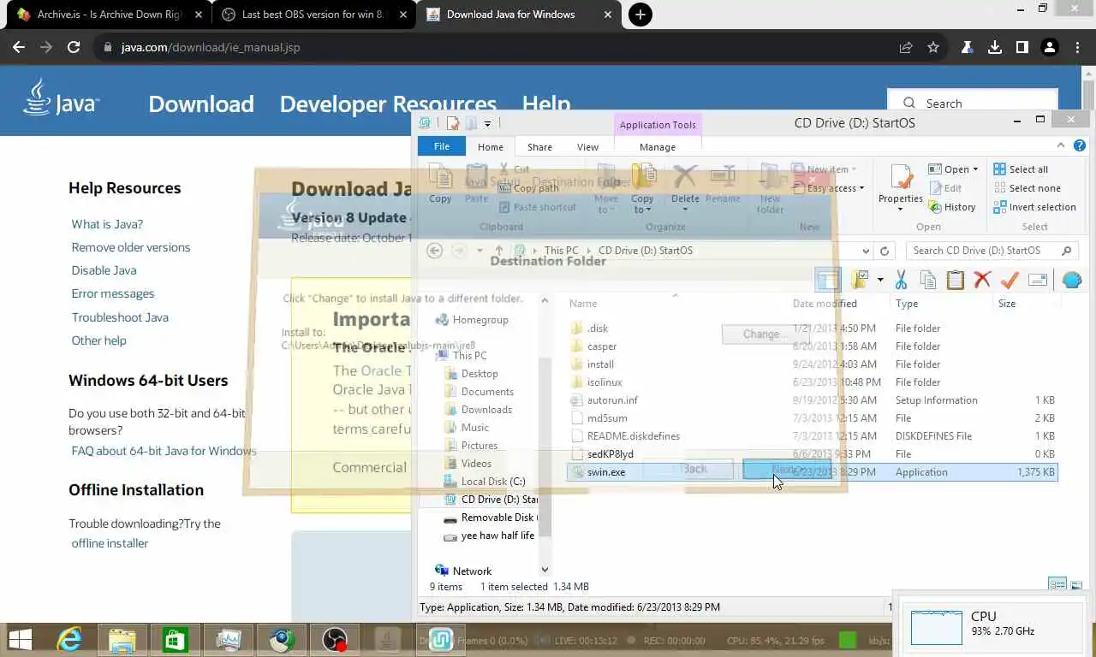
Task: Click the 'Search CD Drive (D:) StartOS' box
Action: tap(992, 251)
